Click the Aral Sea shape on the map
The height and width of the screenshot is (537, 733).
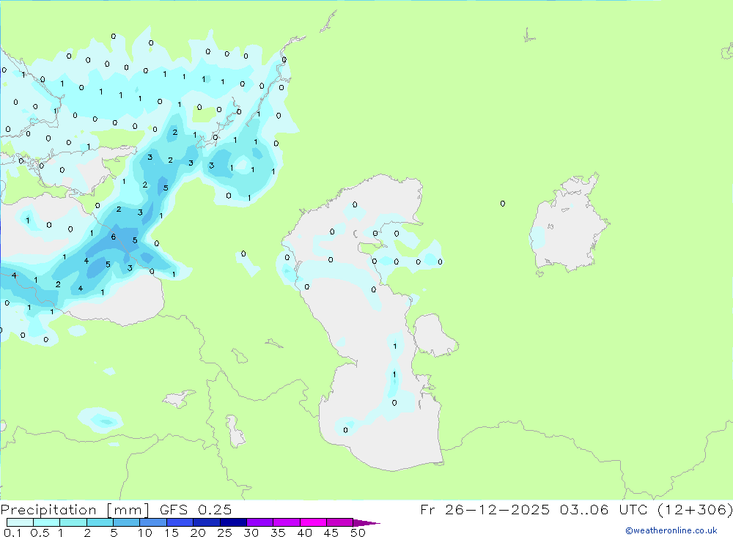568,223
